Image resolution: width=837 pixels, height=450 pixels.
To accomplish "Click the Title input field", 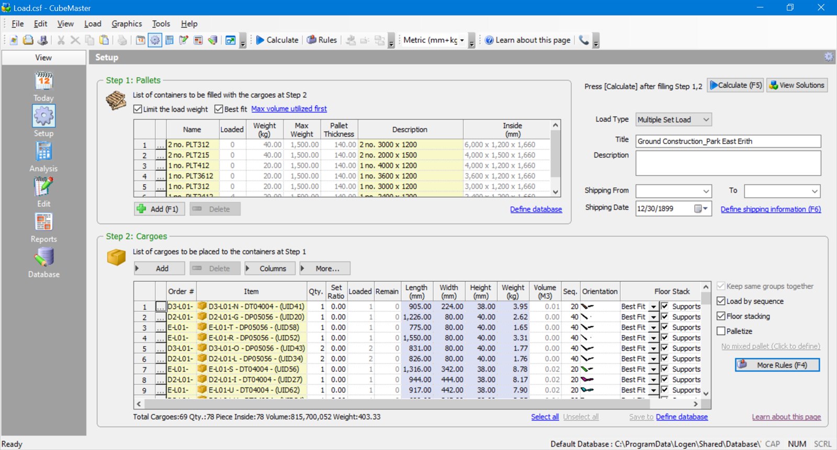I will coord(728,141).
